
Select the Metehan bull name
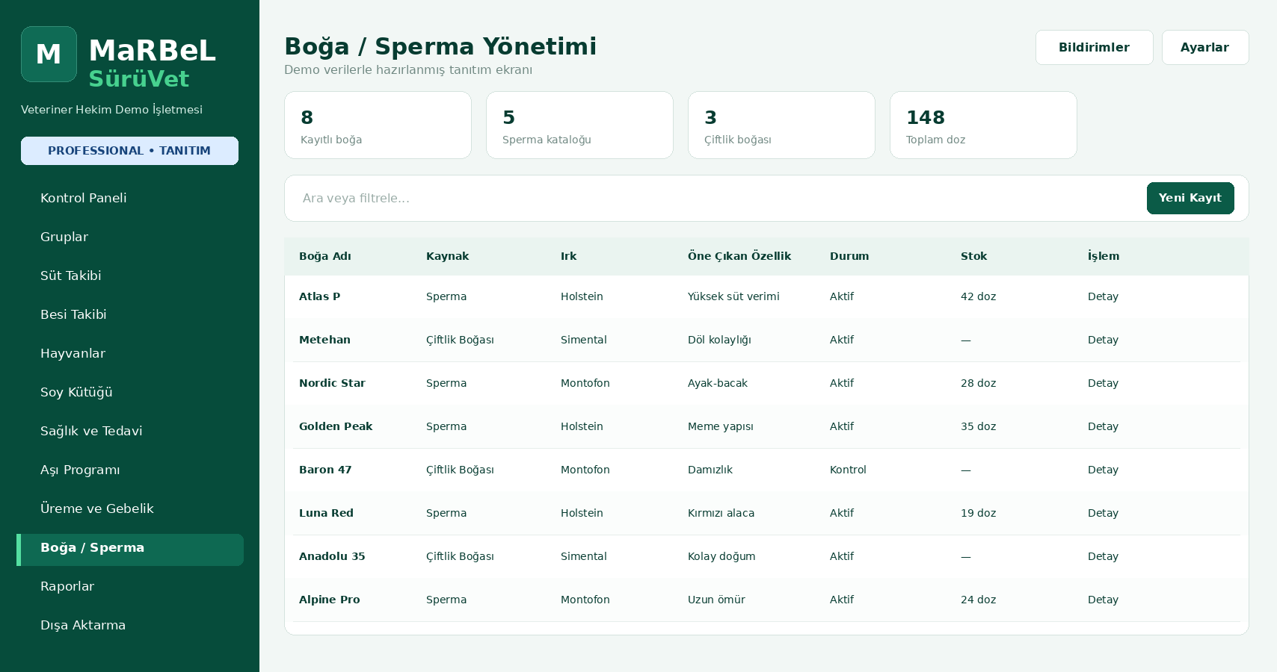click(324, 340)
